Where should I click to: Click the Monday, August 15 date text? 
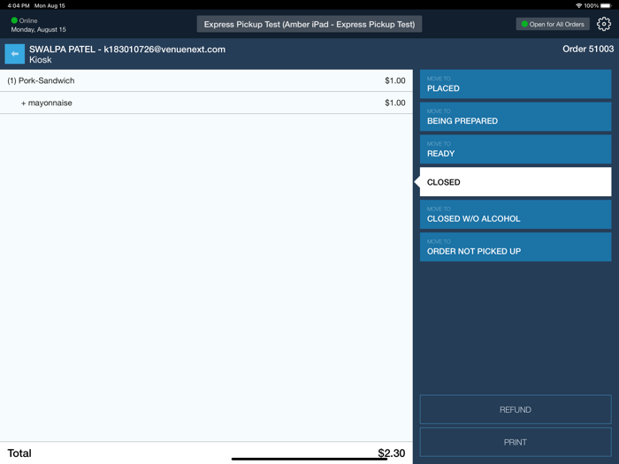pyautogui.click(x=38, y=29)
